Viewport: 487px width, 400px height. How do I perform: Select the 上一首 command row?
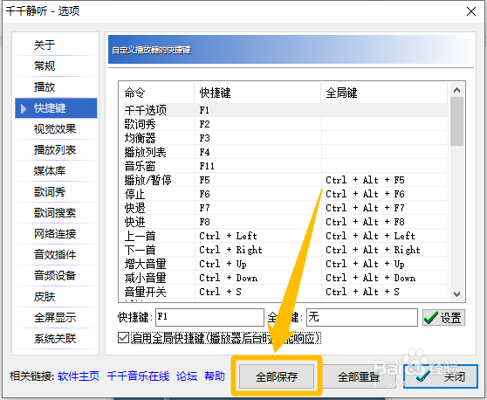click(x=284, y=236)
